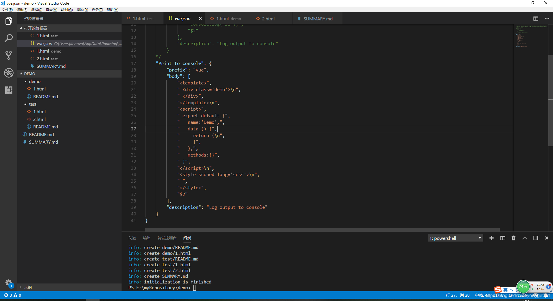
Task: Click the PowerShell terminal prompt input
Action: 194,288
